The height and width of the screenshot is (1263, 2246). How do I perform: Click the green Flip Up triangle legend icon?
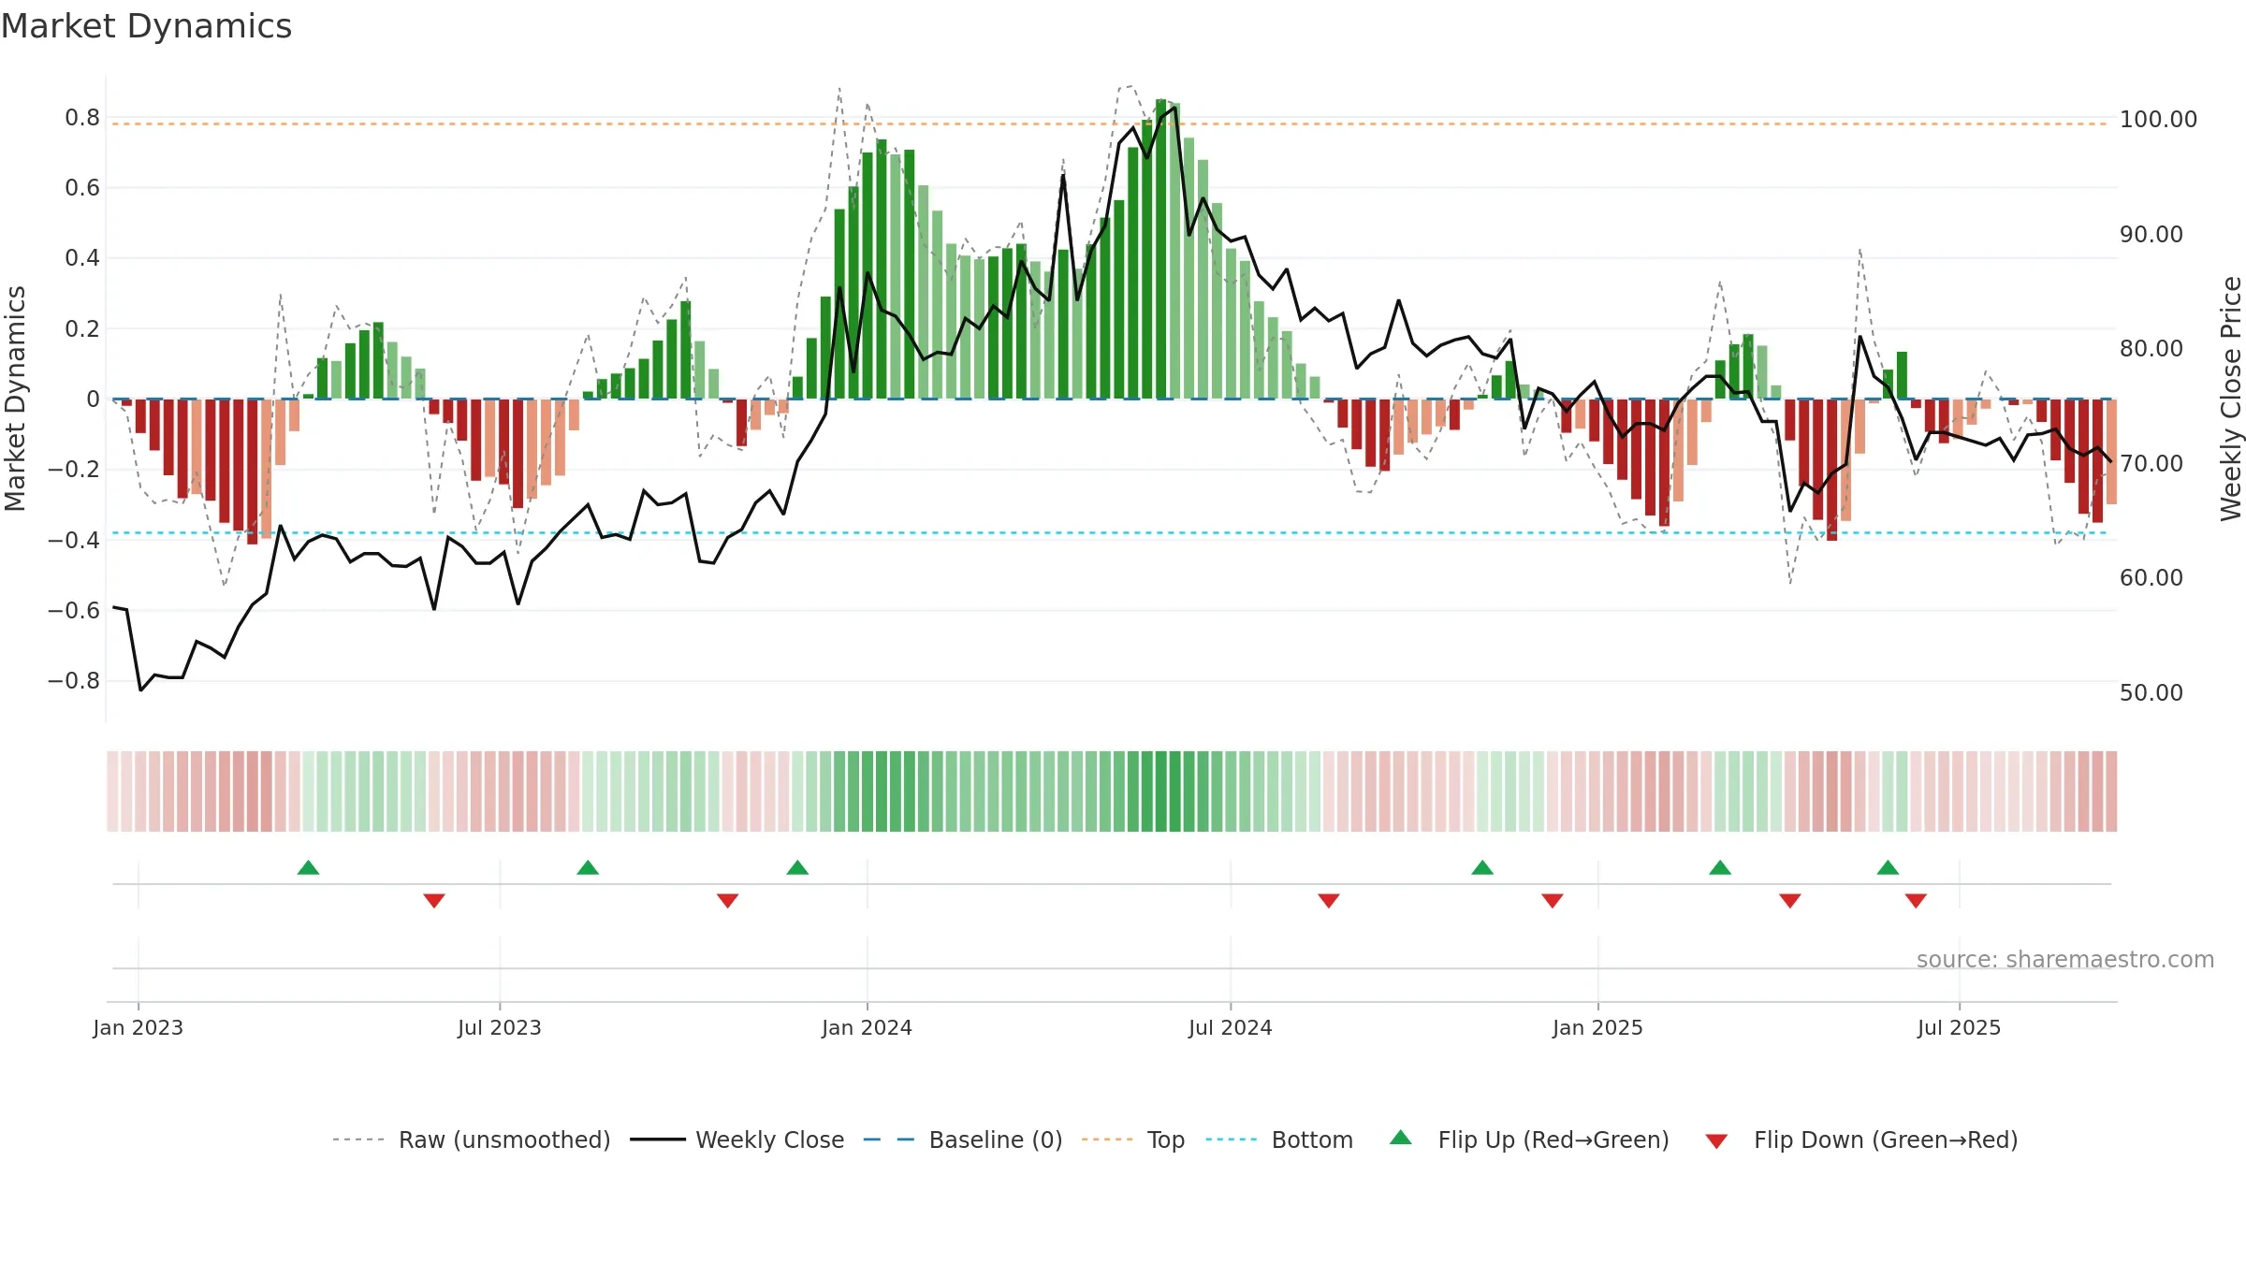1400,1138
